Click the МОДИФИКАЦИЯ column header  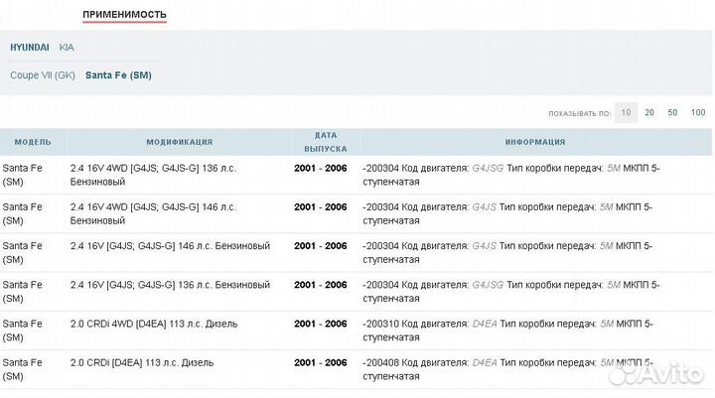[x=179, y=142]
